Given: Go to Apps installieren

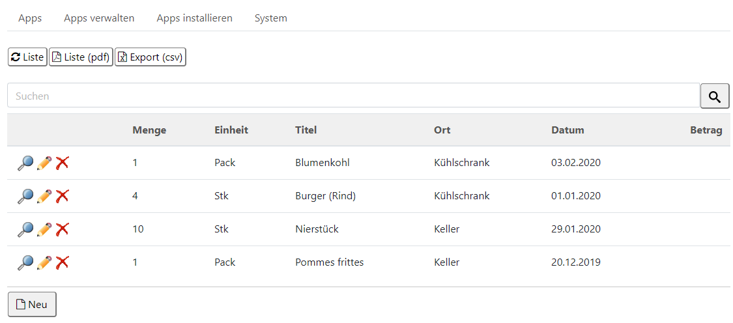Looking at the screenshot, I should coord(194,18).
